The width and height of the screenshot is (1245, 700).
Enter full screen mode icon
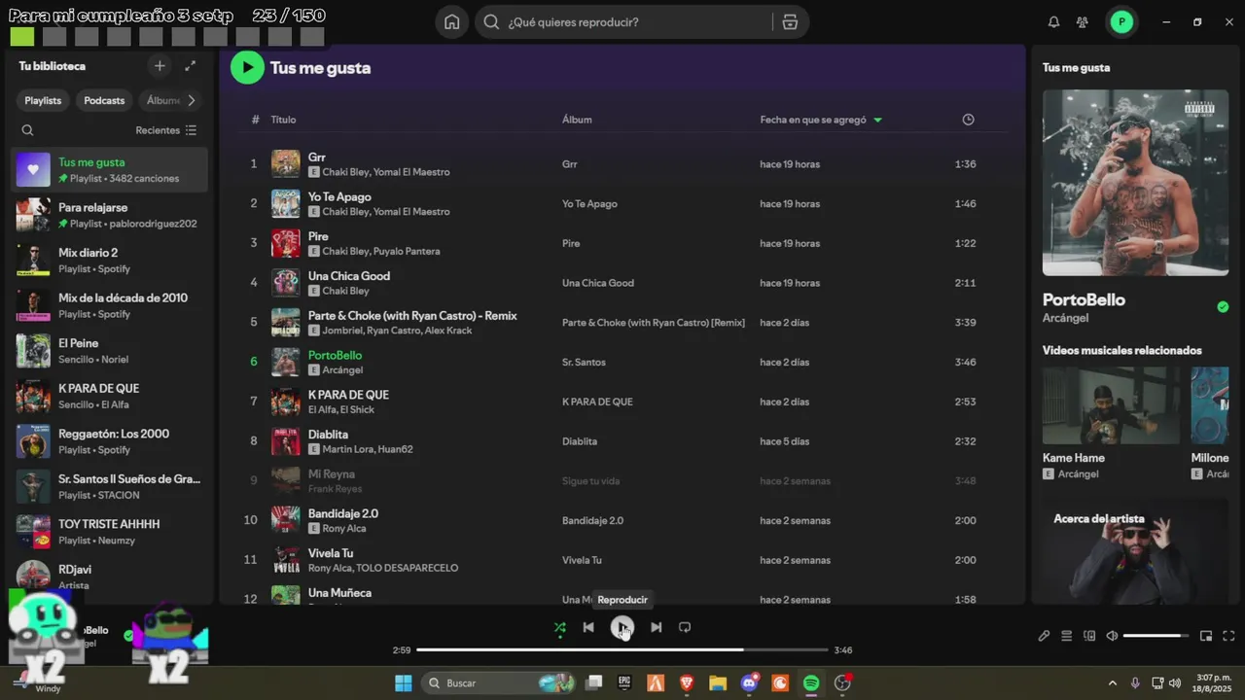click(x=1228, y=636)
